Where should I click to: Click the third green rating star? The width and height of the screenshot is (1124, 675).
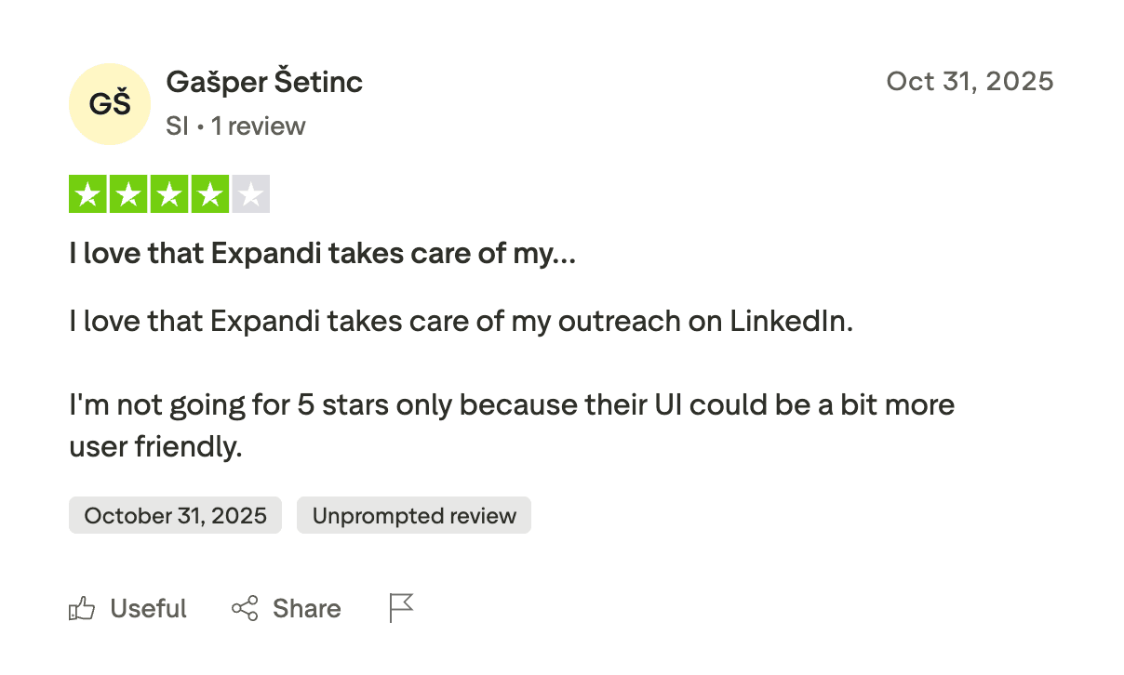(169, 194)
